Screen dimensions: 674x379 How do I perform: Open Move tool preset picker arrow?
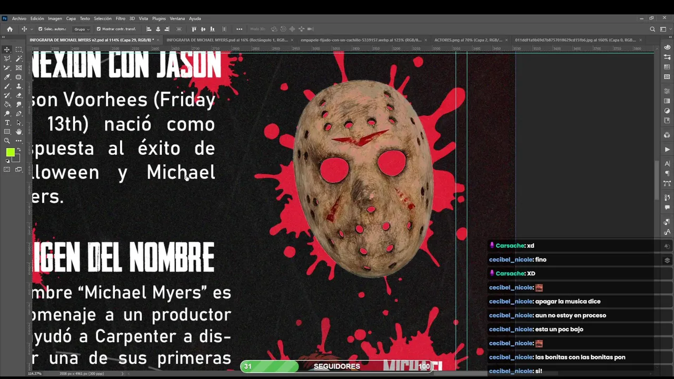(32, 29)
